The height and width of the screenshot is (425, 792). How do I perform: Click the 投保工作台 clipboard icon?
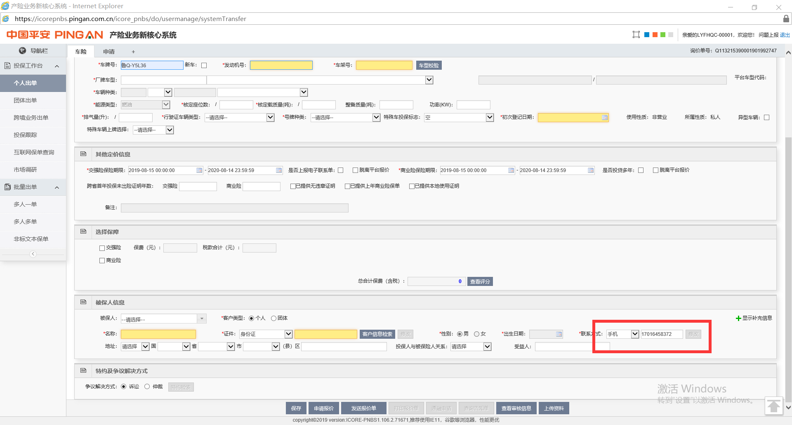click(7, 66)
